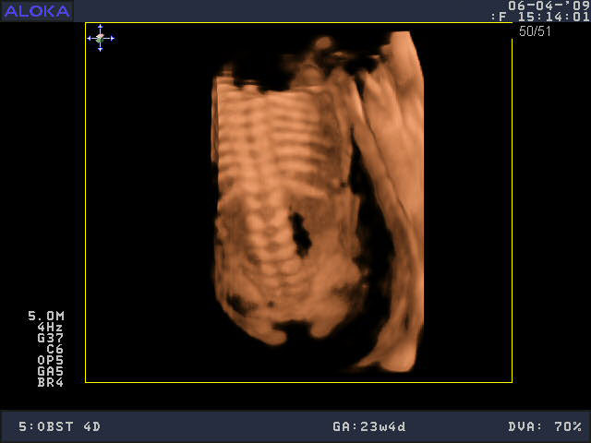Viewport: 591px width, 443px height.
Task: Click the GA:23w4d gestational age
Action: [x=369, y=426]
